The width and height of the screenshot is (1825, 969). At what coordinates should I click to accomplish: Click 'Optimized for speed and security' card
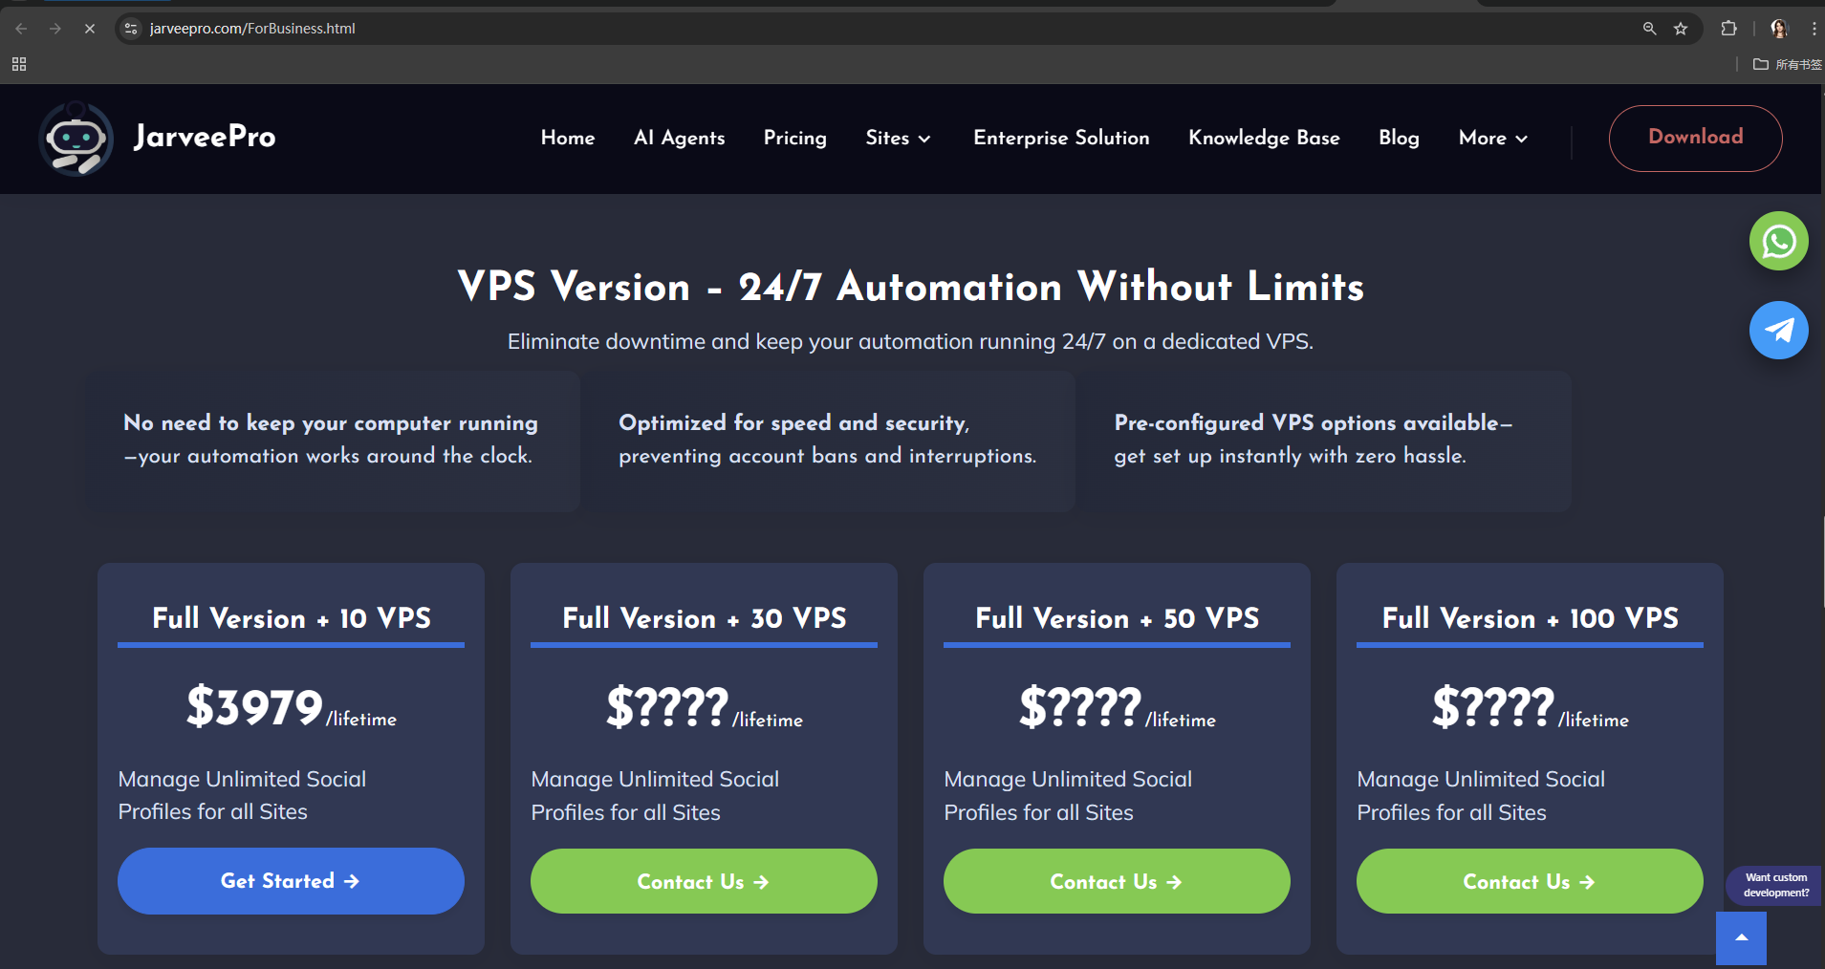828,441
